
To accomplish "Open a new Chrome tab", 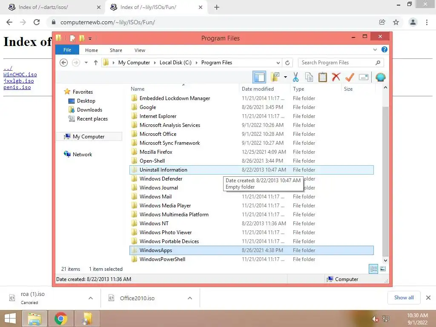I will (217, 7).
